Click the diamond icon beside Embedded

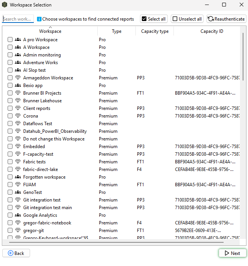tap(18, 146)
